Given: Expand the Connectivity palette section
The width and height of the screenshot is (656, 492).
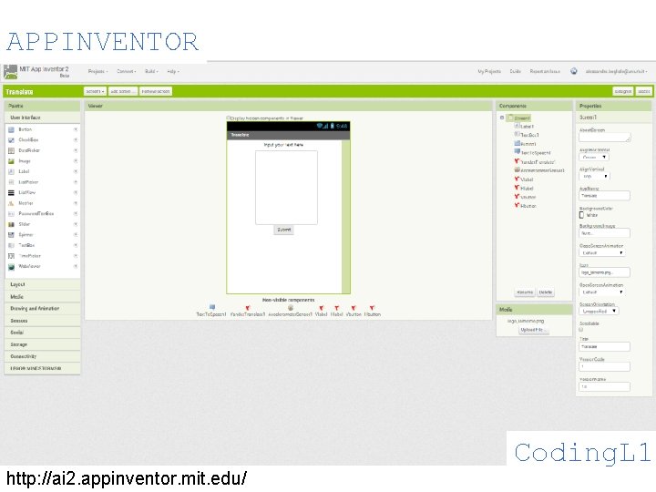Looking at the screenshot, I should pyautogui.click(x=42, y=356).
